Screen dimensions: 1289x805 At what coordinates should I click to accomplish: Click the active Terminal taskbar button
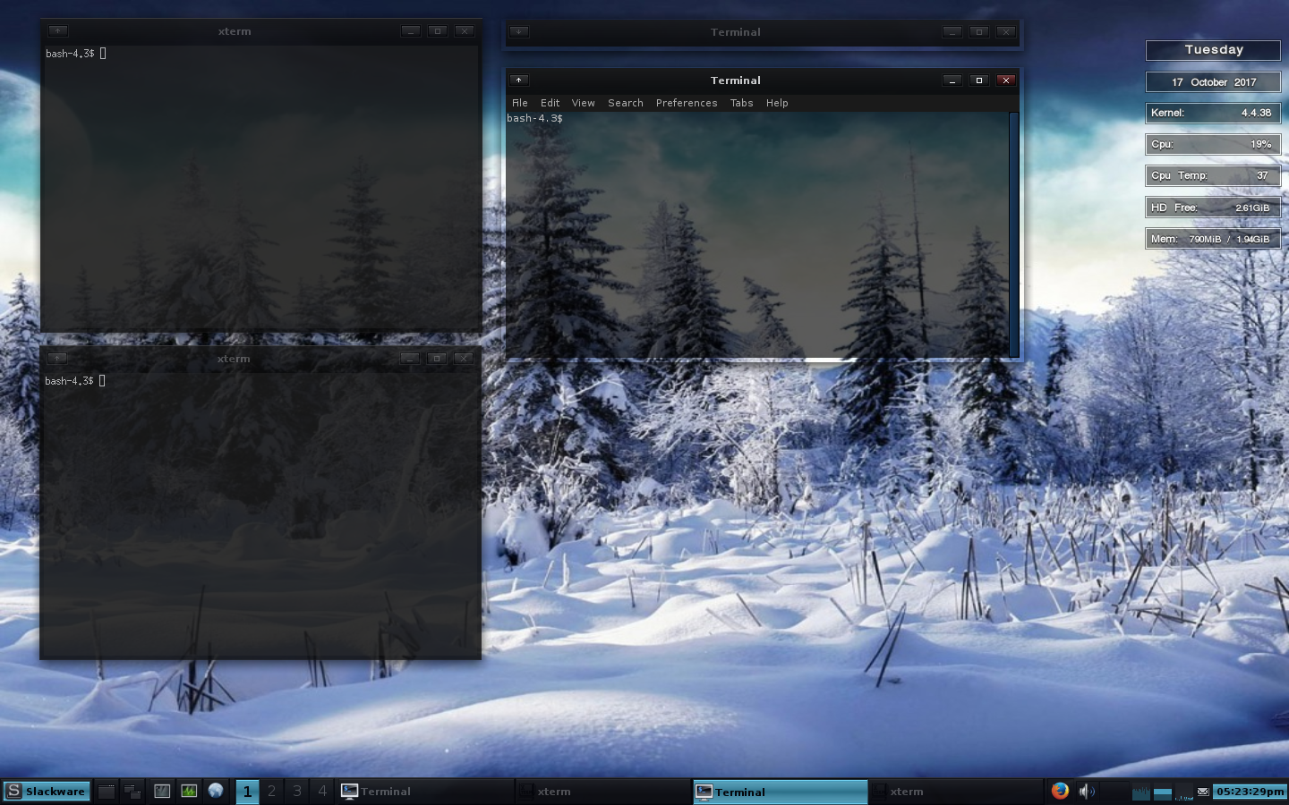click(780, 792)
